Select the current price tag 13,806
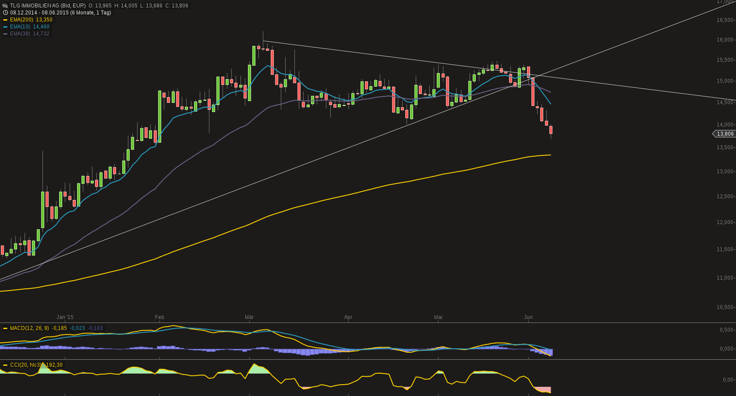The height and width of the screenshot is (396, 736). [725, 134]
